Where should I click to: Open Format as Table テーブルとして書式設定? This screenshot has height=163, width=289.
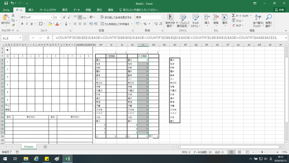183,21
